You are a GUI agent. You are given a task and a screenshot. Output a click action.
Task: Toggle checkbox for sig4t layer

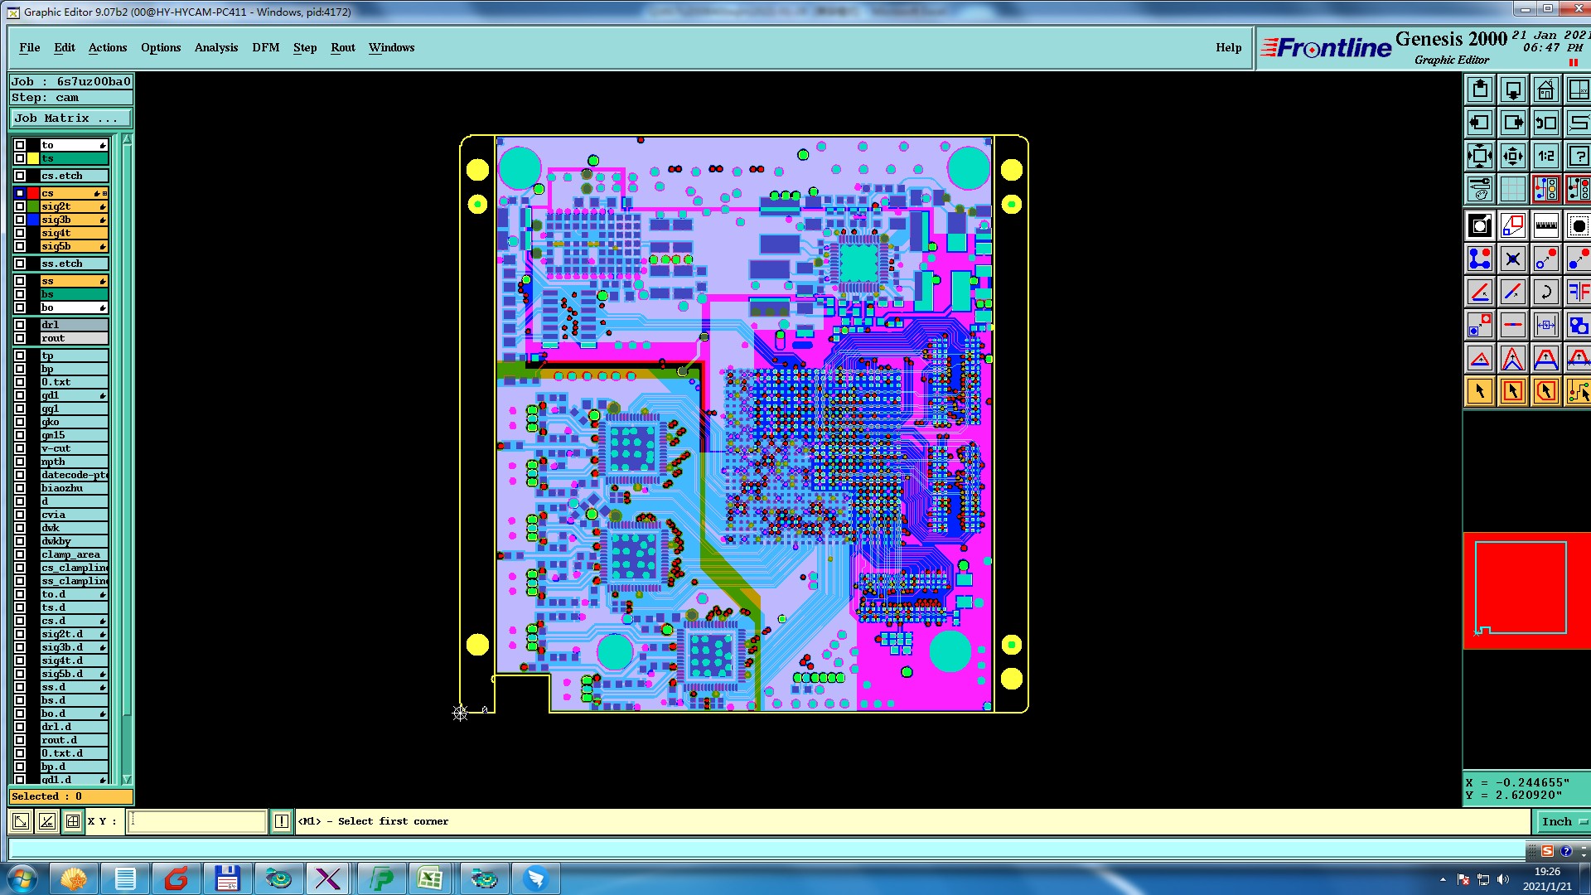coord(20,233)
